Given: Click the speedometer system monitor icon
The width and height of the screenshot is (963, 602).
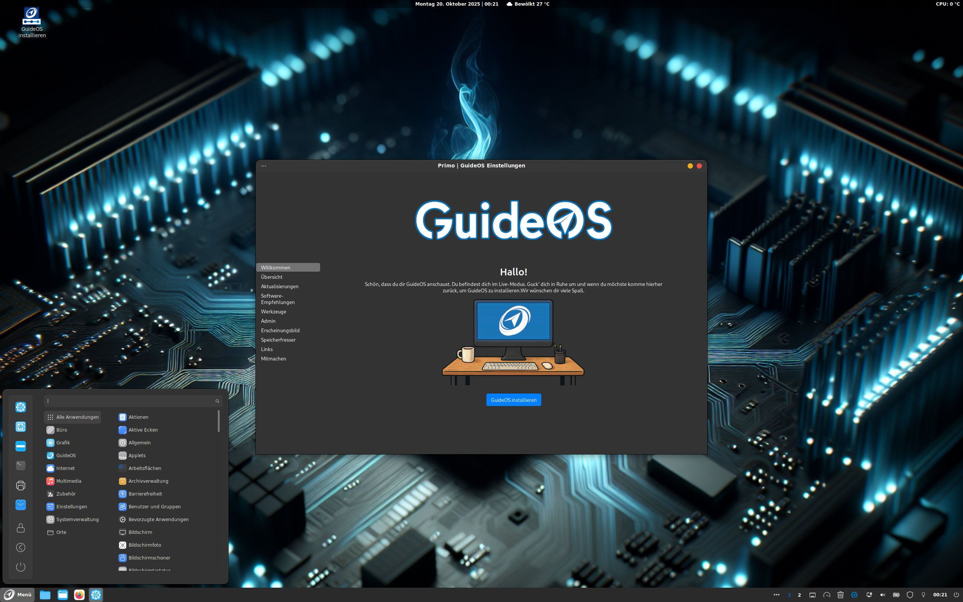Looking at the screenshot, I should 826,595.
